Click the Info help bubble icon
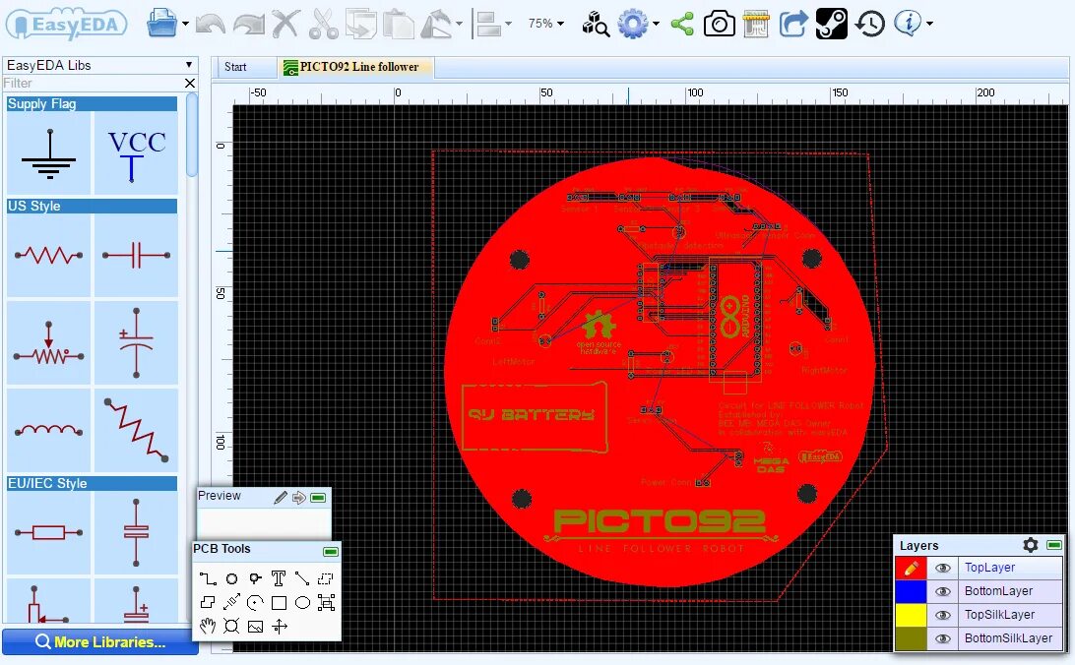The height and width of the screenshot is (665, 1075). point(908,24)
